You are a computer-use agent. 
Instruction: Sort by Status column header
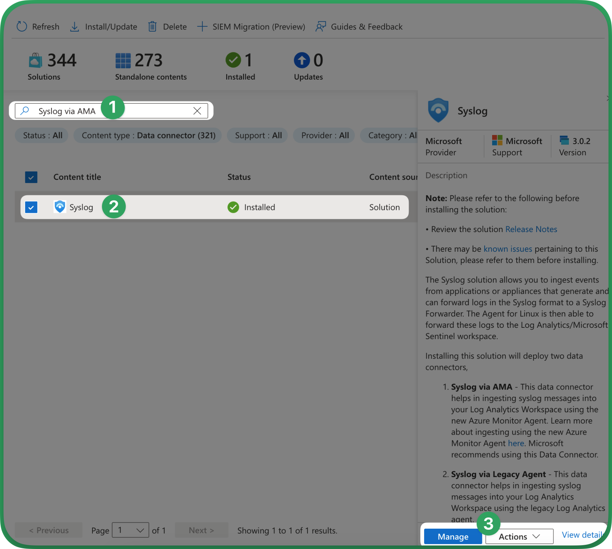[239, 177]
